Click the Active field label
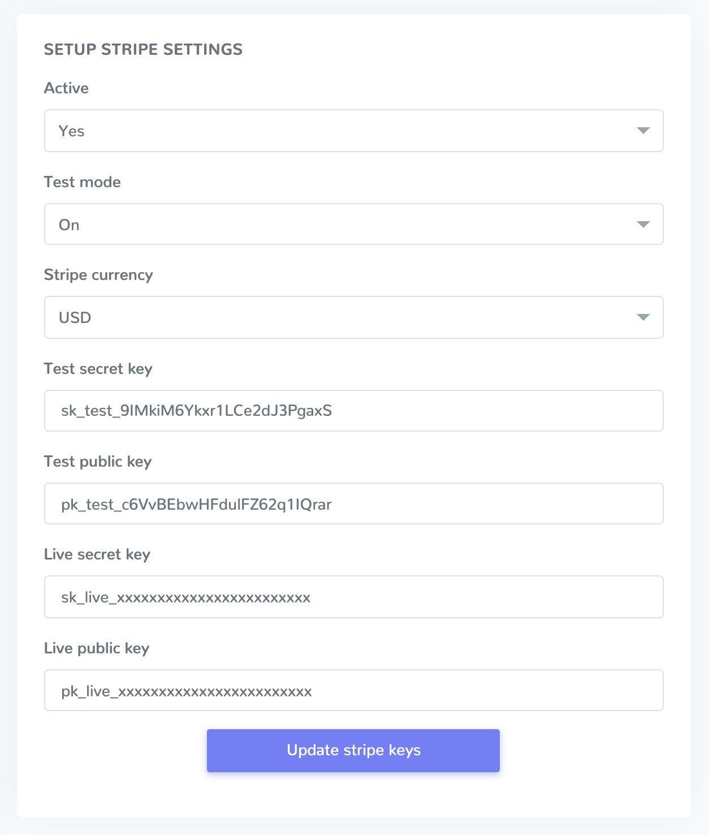 (66, 88)
